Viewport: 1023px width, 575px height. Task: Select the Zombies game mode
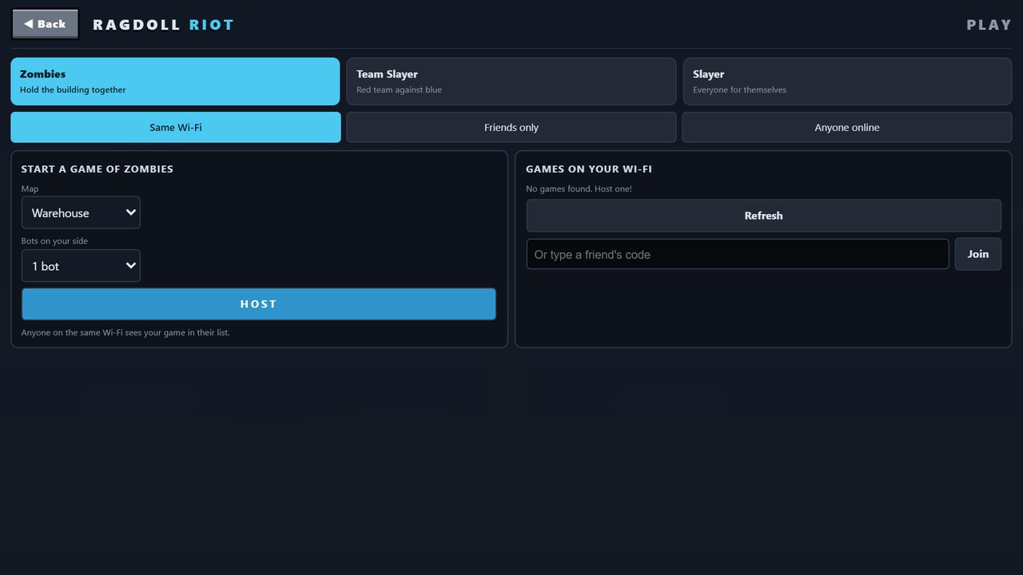pyautogui.click(x=175, y=81)
